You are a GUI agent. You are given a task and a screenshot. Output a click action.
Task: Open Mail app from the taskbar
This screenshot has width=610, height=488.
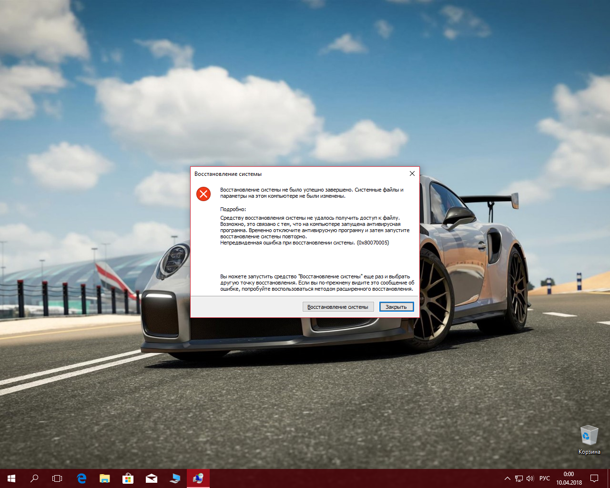pos(151,478)
